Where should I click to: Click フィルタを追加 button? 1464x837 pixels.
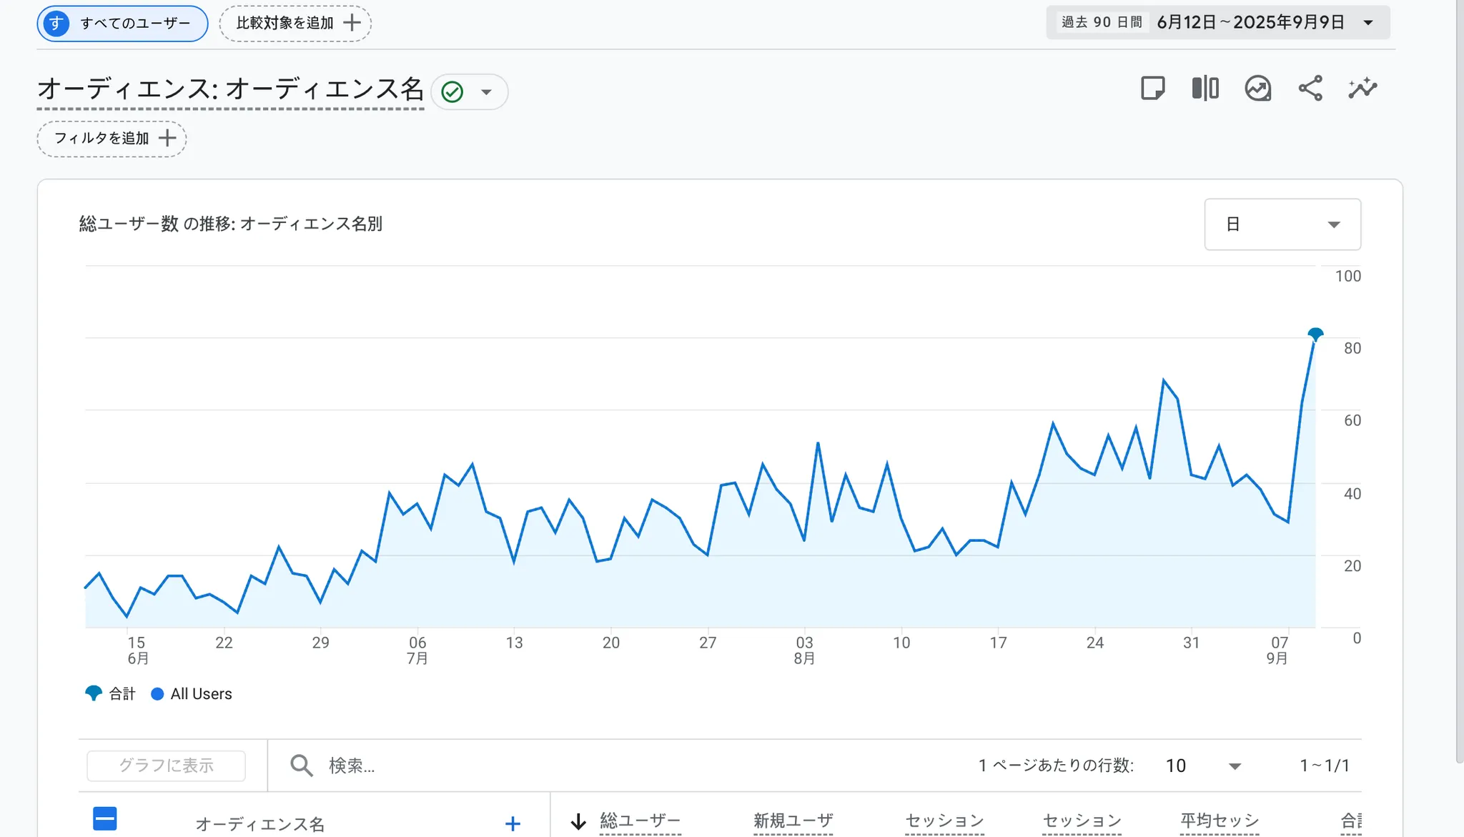[112, 139]
